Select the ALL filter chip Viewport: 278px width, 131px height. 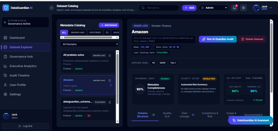tap(64, 33)
